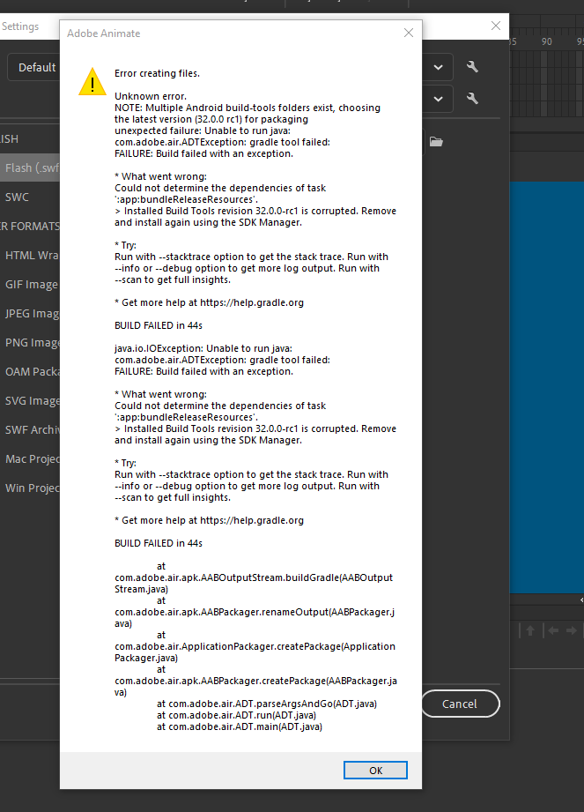Image resolution: width=584 pixels, height=812 pixels.
Task: Open the output folder browse icon
Action: 436,141
